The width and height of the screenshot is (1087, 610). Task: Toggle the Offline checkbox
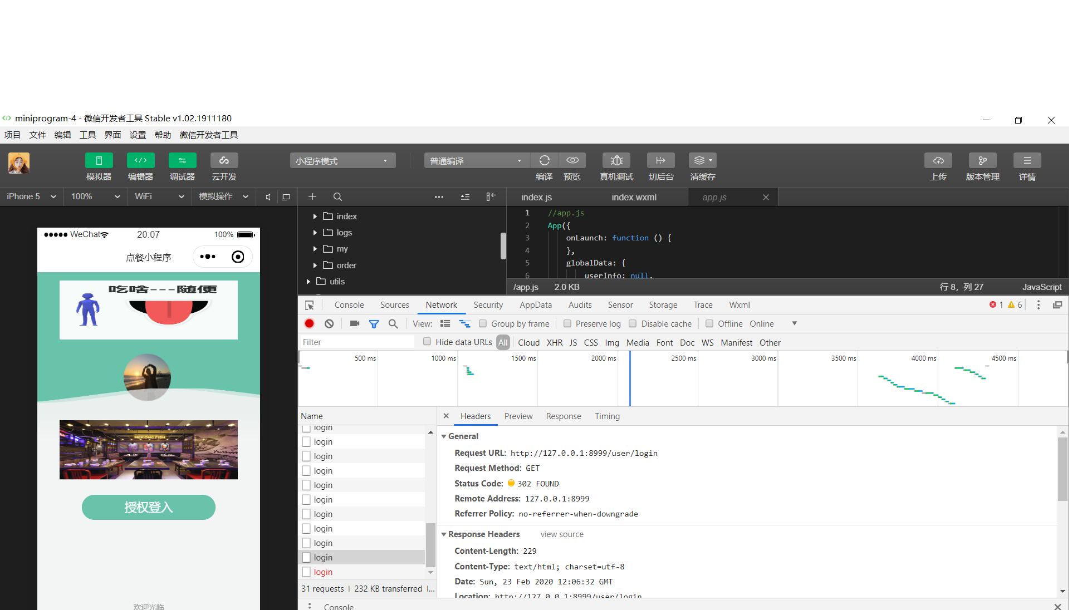click(709, 323)
